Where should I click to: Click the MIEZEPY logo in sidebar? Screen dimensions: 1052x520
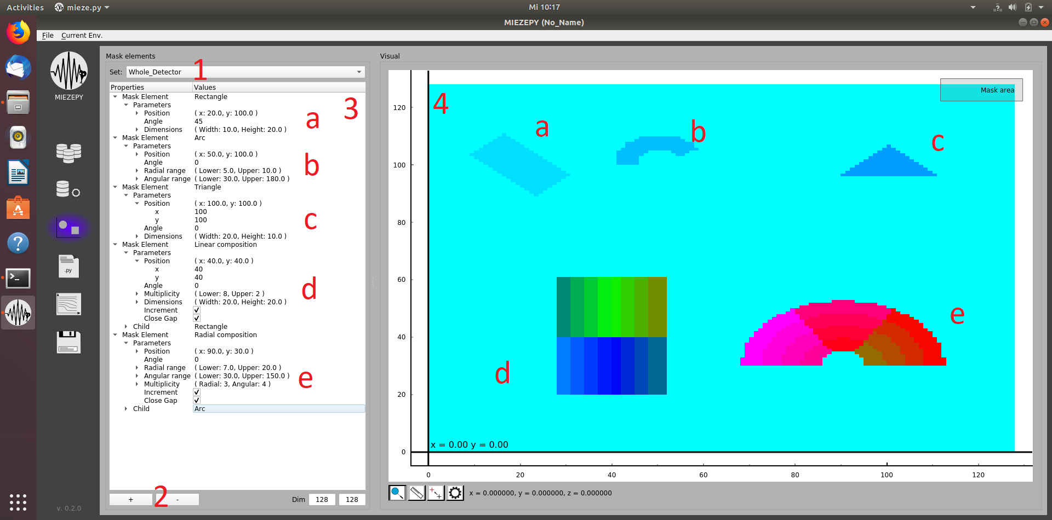pos(69,71)
